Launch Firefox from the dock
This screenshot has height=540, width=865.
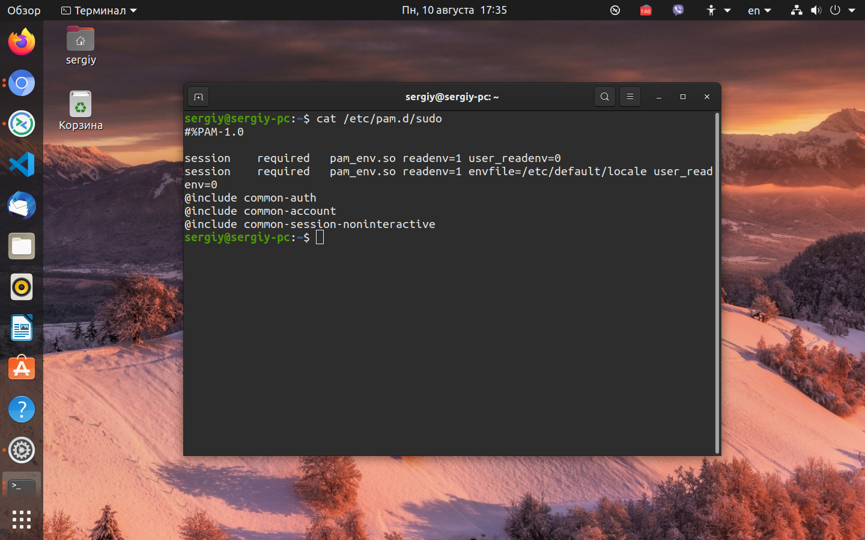(22, 42)
